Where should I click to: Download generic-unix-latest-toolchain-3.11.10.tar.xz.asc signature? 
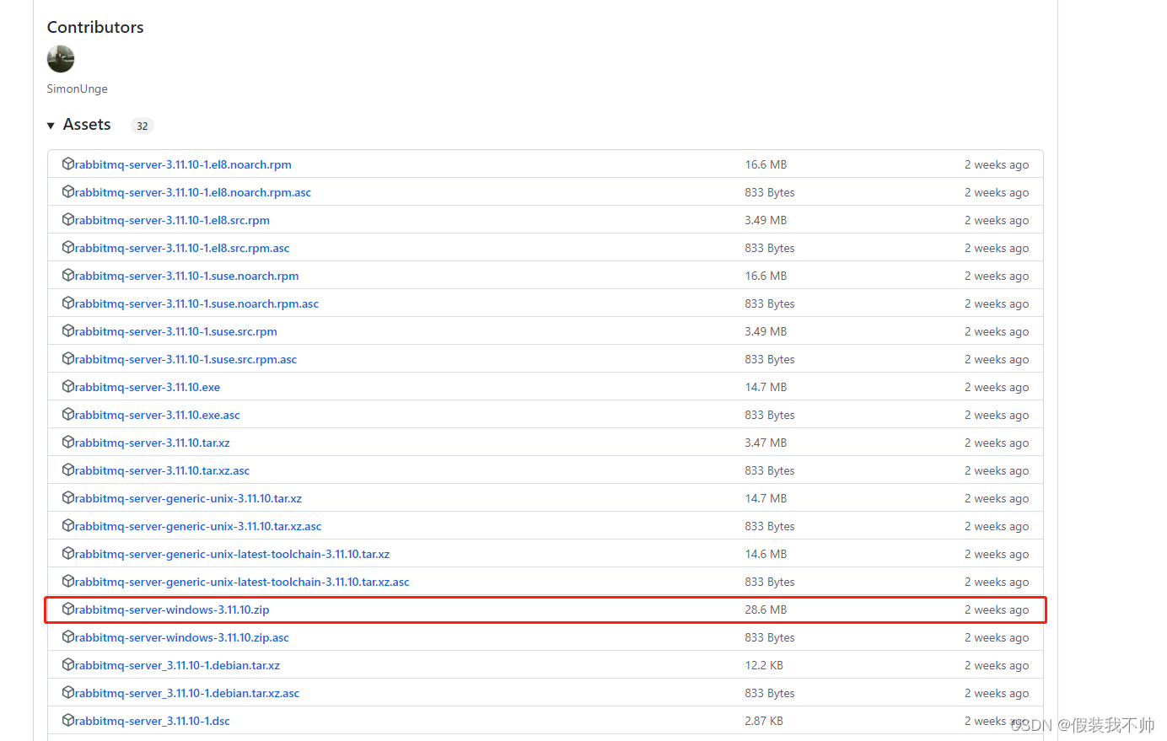242,582
